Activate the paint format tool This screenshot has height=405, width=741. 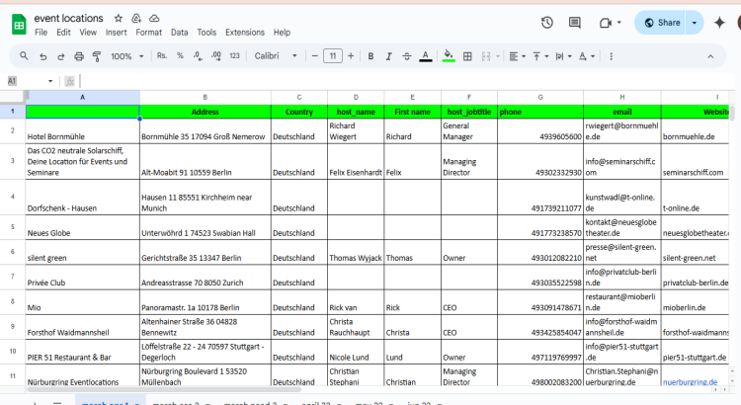point(97,56)
